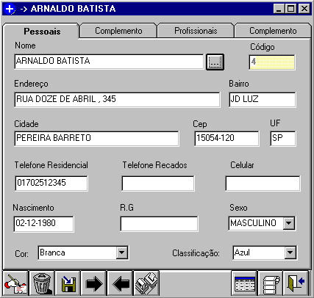Open the Sexo dropdown showing MASCULINO

pyautogui.click(x=288, y=223)
